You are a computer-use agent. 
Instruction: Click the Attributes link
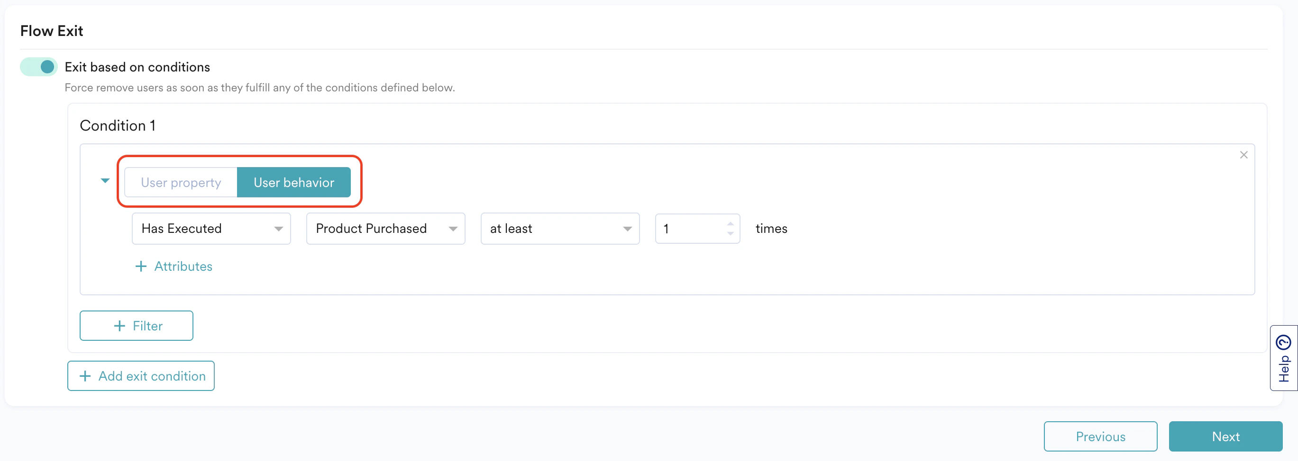pyautogui.click(x=183, y=266)
